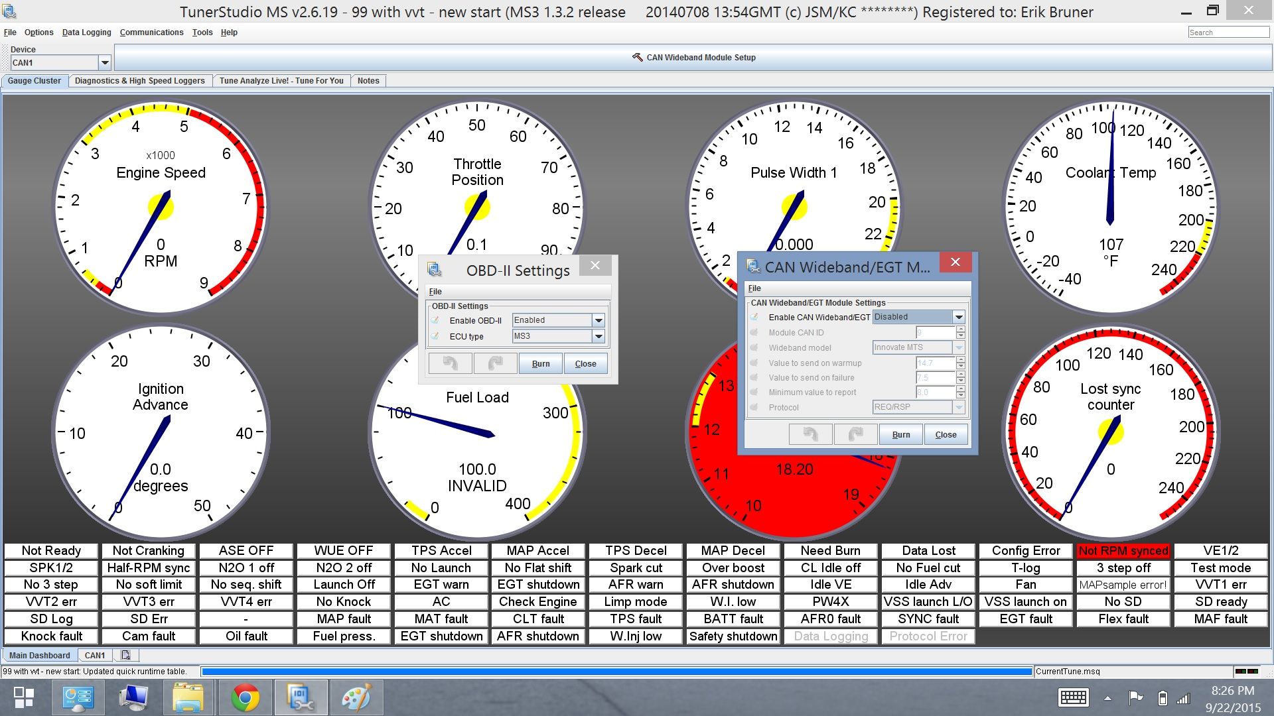Click the 'SD ready' status indicator
This screenshot has height=716, width=1274.
point(1220,602)
